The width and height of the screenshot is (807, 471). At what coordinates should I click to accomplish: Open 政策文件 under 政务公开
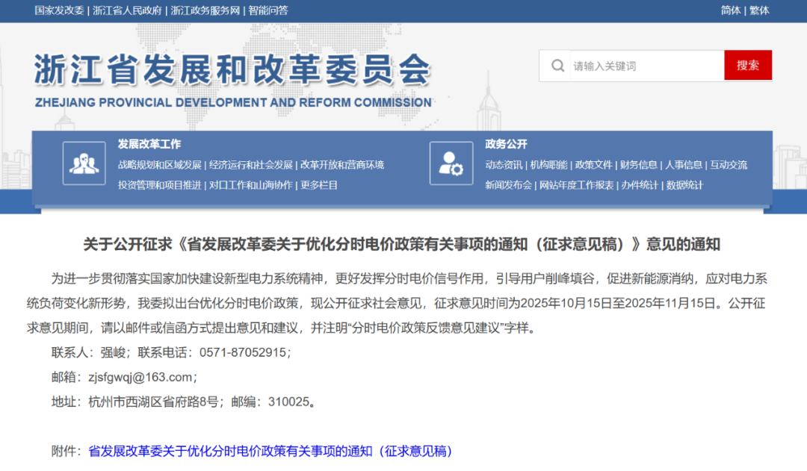[x=593, y=165]
